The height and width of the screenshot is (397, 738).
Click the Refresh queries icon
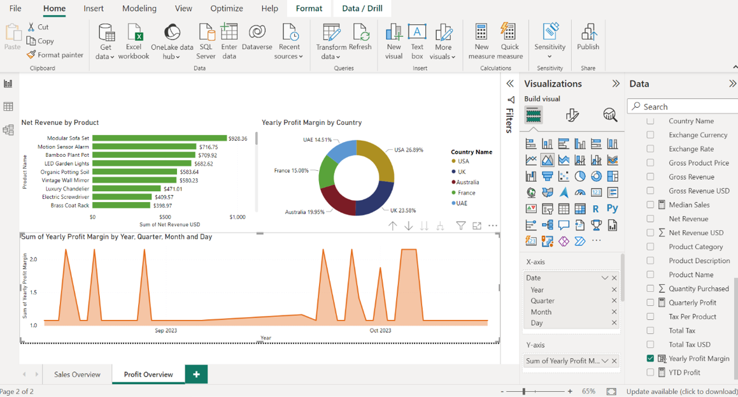(x=360, y=33)
